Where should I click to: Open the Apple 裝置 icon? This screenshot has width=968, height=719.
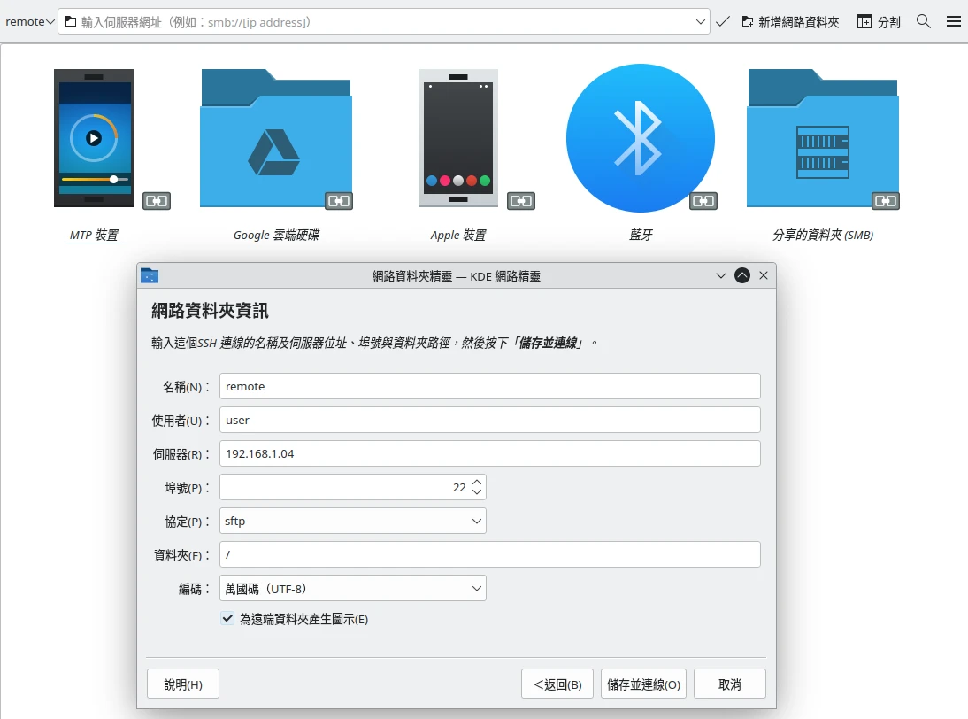(457, 138)
